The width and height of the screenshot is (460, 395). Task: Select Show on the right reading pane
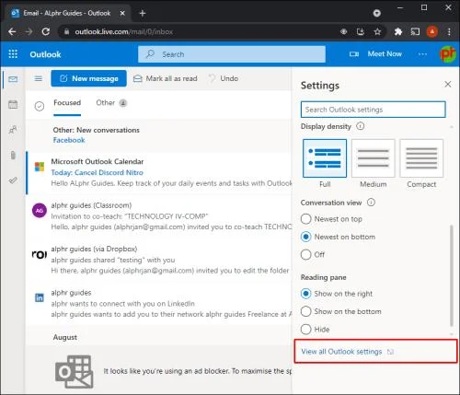tap(305, 294)
